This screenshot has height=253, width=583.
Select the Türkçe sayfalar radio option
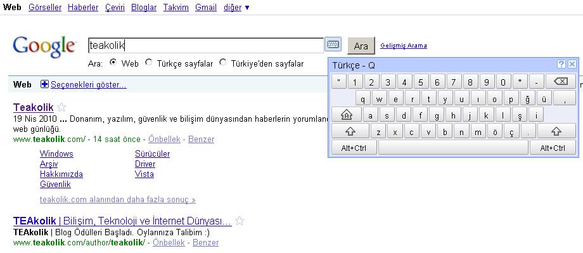(x=149, y=63)
